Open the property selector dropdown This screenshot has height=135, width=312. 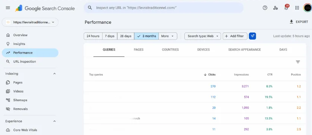(30, 22)
